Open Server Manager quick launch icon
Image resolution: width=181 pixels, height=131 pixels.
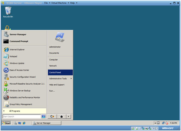tap(16, 123)
